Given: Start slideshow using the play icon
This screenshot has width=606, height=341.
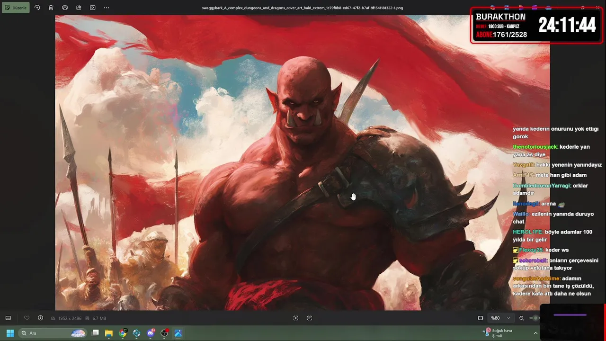Looking at the screenshot, I should [x=92, y=8].
